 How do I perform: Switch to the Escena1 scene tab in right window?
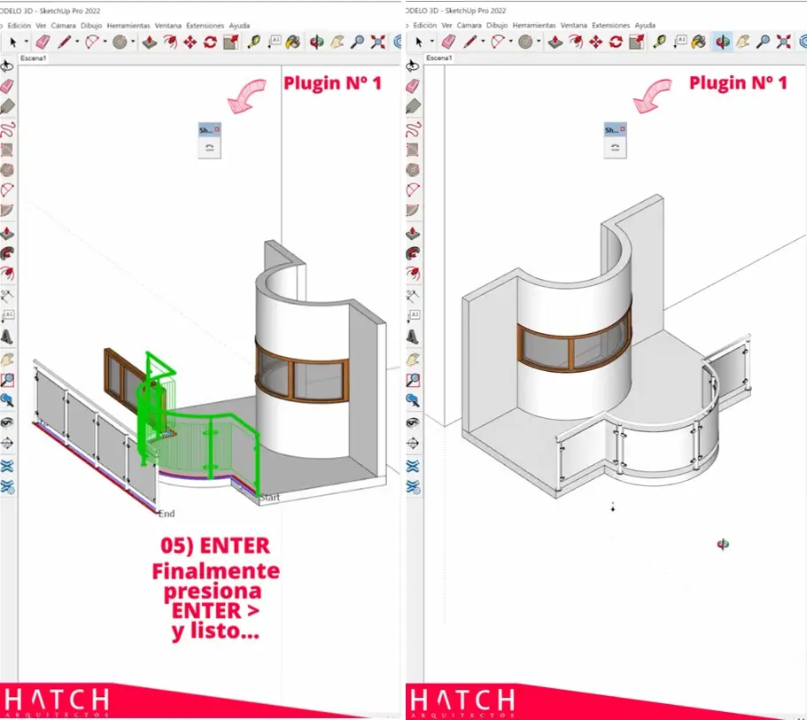[439, 58]
